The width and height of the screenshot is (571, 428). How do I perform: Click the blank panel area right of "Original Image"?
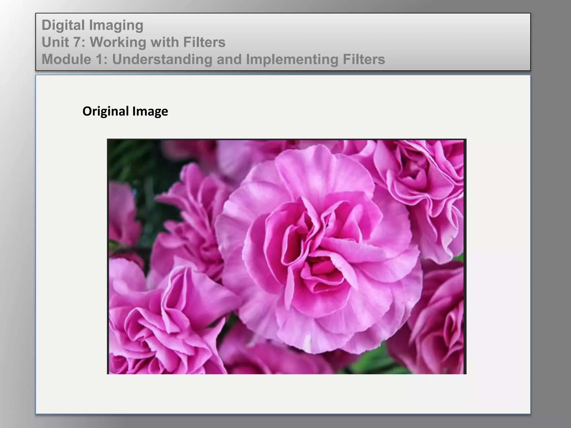point(335,111)
